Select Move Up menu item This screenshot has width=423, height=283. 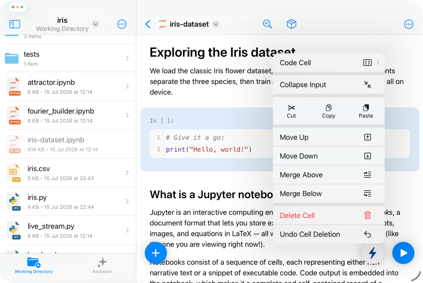(329, 138)
